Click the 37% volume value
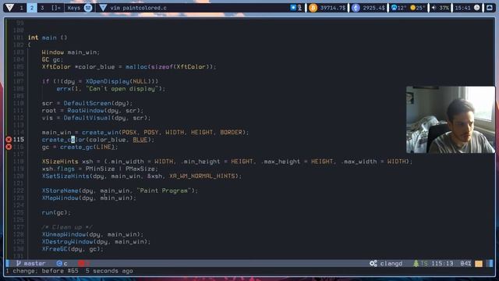This screenshot has width=499, height=281. click(444, 8)
